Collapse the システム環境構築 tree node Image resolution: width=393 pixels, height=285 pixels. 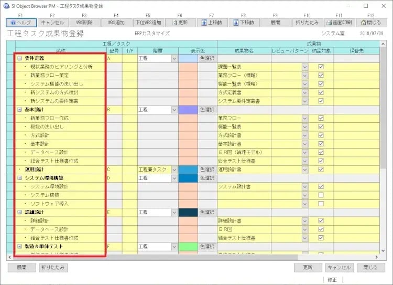[19, 178]
